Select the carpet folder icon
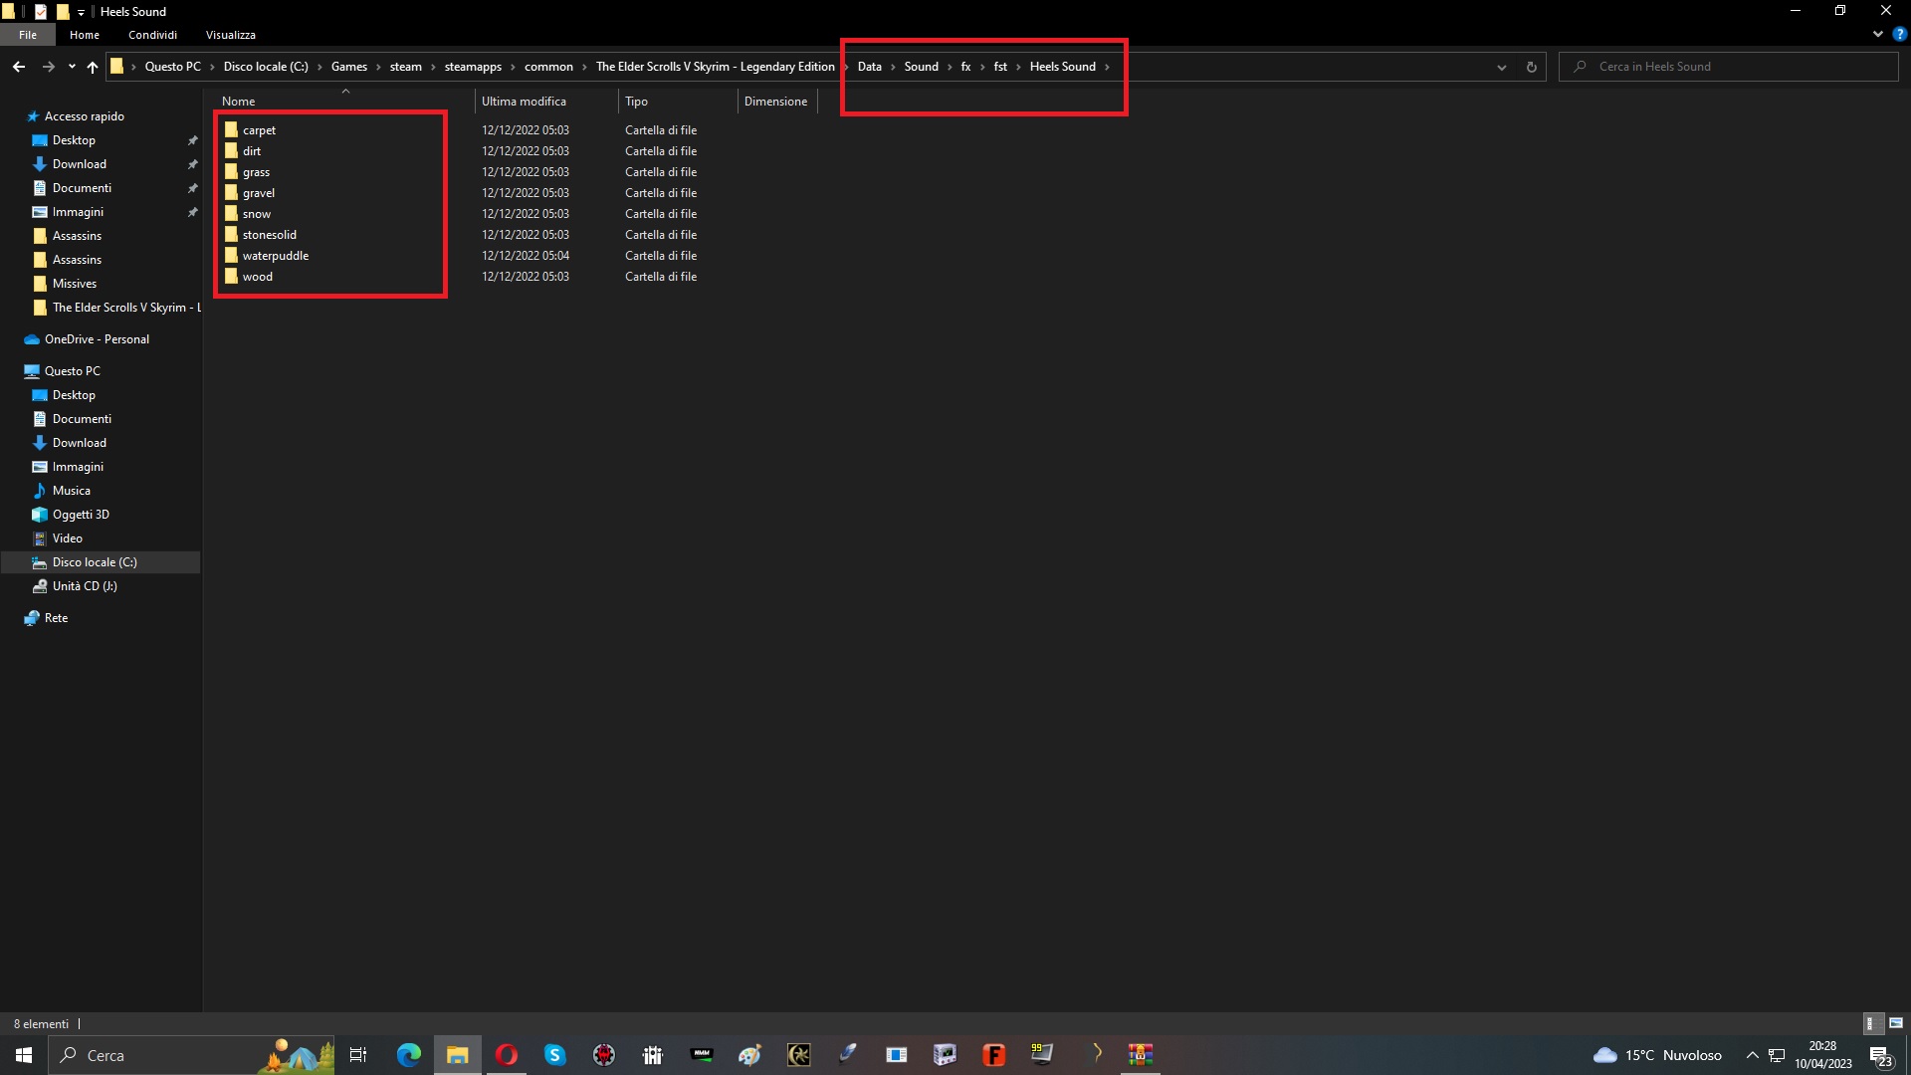Image resolution: width=1911 pixels, height=1075 pixels. pyautogui.click(x=231, y=130)
